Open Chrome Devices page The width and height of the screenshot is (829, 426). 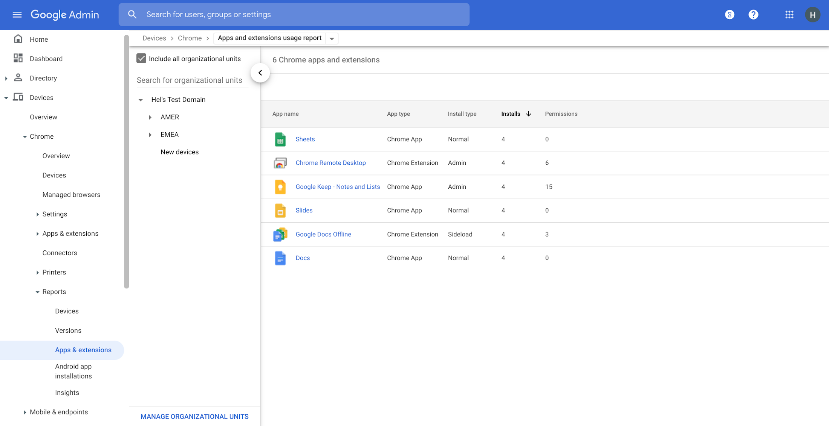click(54, 175)
